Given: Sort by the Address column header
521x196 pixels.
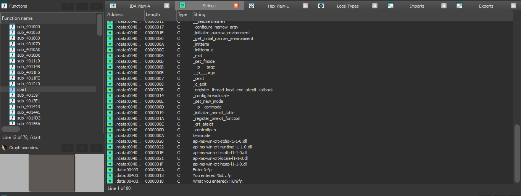Looking at the screenshot, I should [x=124, y=14].
